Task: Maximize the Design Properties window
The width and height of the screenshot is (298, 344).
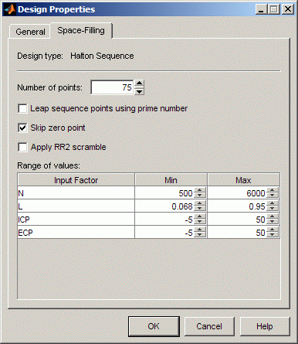Action: [x=274, y=9]
